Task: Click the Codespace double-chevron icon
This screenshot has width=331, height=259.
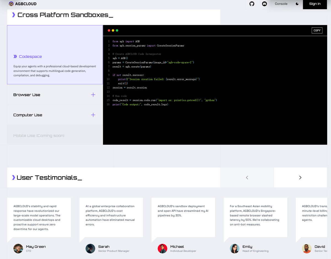Action: click(x=15, y=56)
